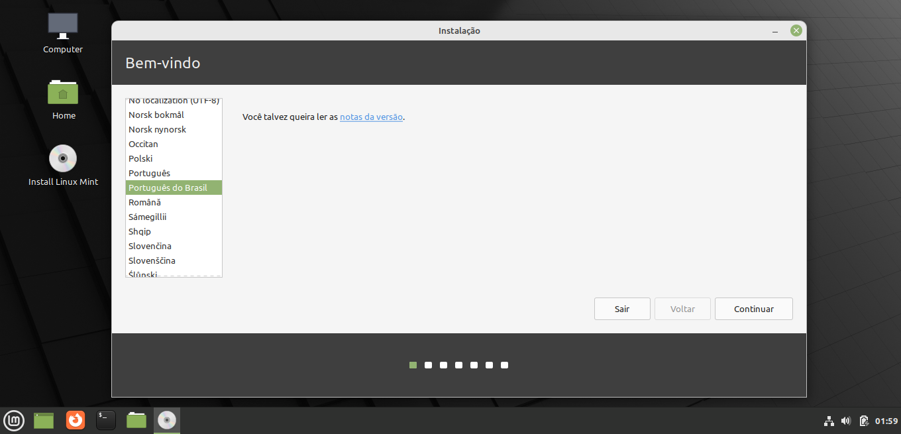Screen dimensions: 901x434
Task: Click the Instalação window title bar
Action: (459, 30)
